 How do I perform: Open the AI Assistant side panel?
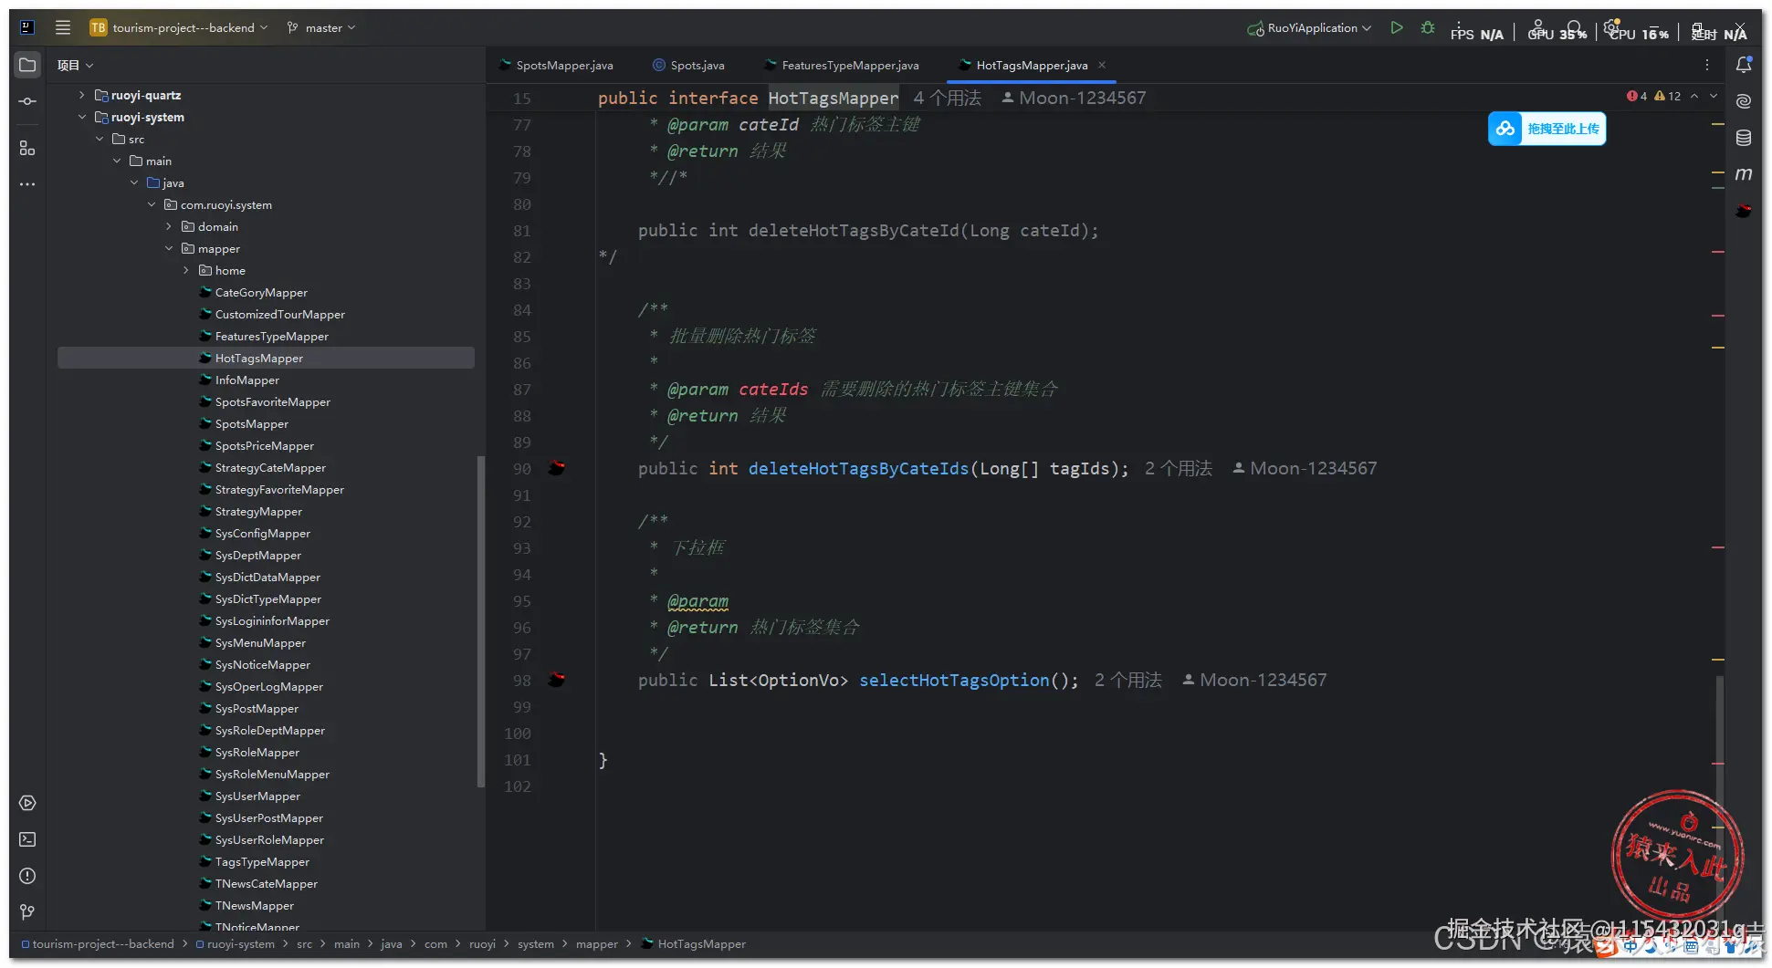tap(1744, 101)
